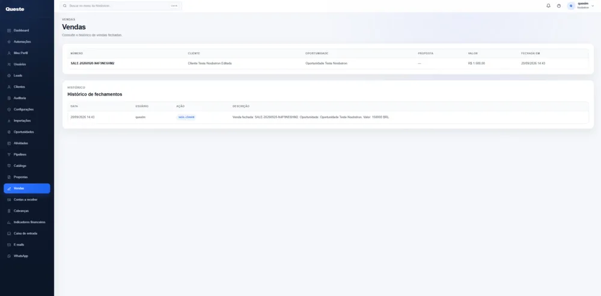Click the Configurações gear icon
Image resolution: width=601 pixels, height=296 pixels.
point(9,109)
